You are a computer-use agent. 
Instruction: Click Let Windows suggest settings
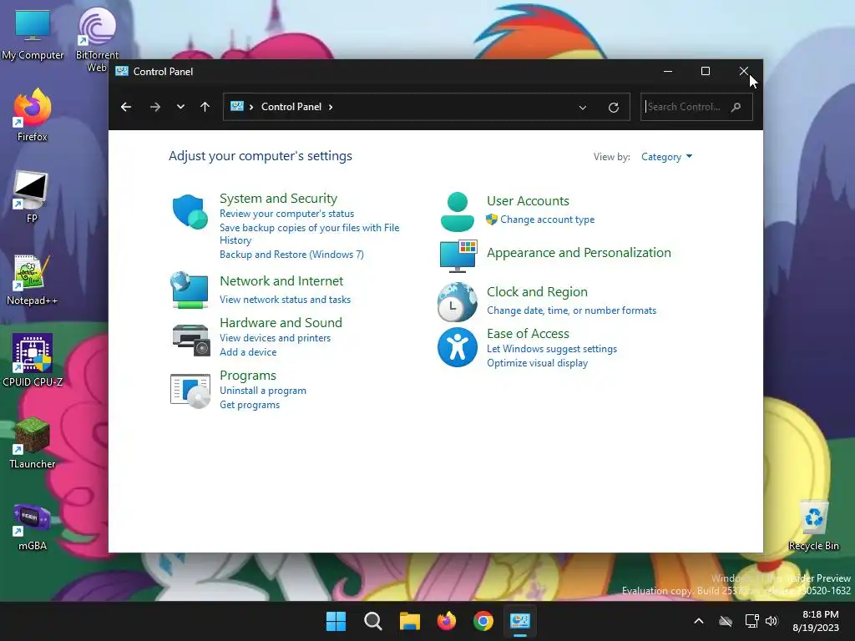pos(552,349)
